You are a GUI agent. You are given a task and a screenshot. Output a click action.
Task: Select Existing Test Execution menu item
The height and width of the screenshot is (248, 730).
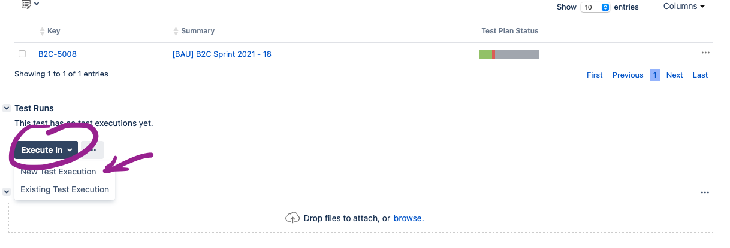click(65, 189)
